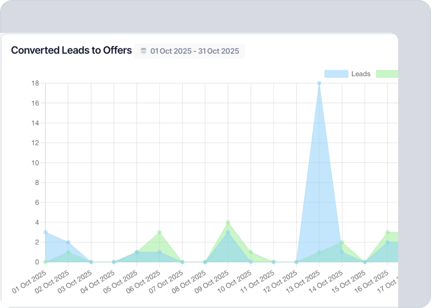
Task: Click the 13 Oct 2025 axis label
Action: (303, 282)
